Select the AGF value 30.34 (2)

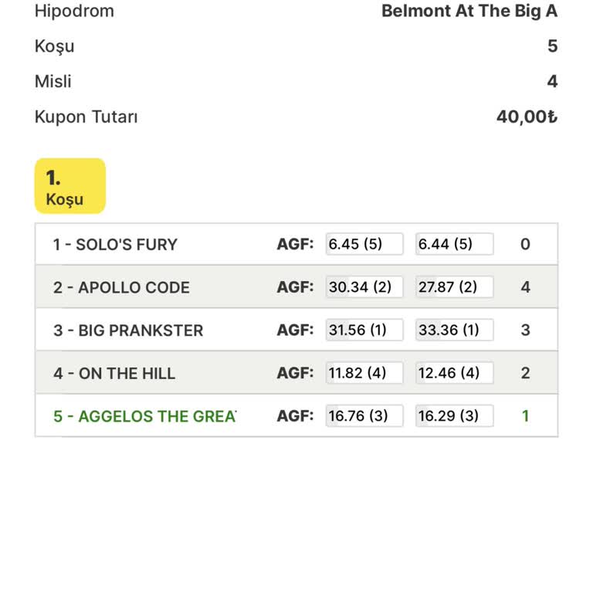click(x=364, y=287)
